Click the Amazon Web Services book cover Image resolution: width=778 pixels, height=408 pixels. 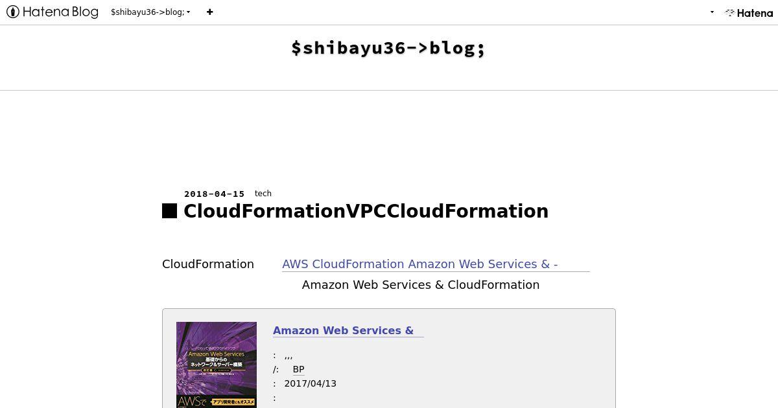[x=217, y=365]
